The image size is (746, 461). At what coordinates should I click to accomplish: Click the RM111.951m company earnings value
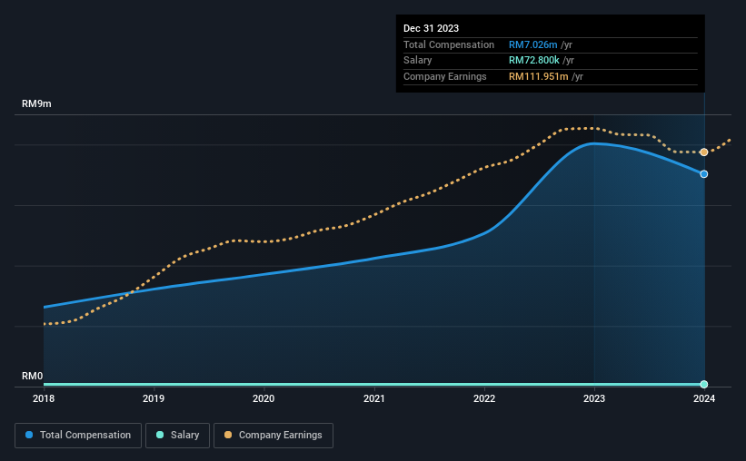538,76
